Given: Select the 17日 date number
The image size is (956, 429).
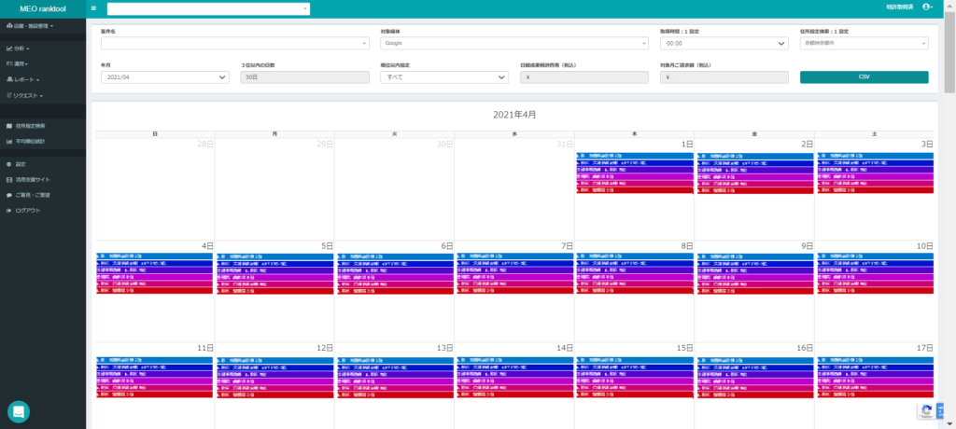Looking at the screenshot, I should click(x=925, y=348).
